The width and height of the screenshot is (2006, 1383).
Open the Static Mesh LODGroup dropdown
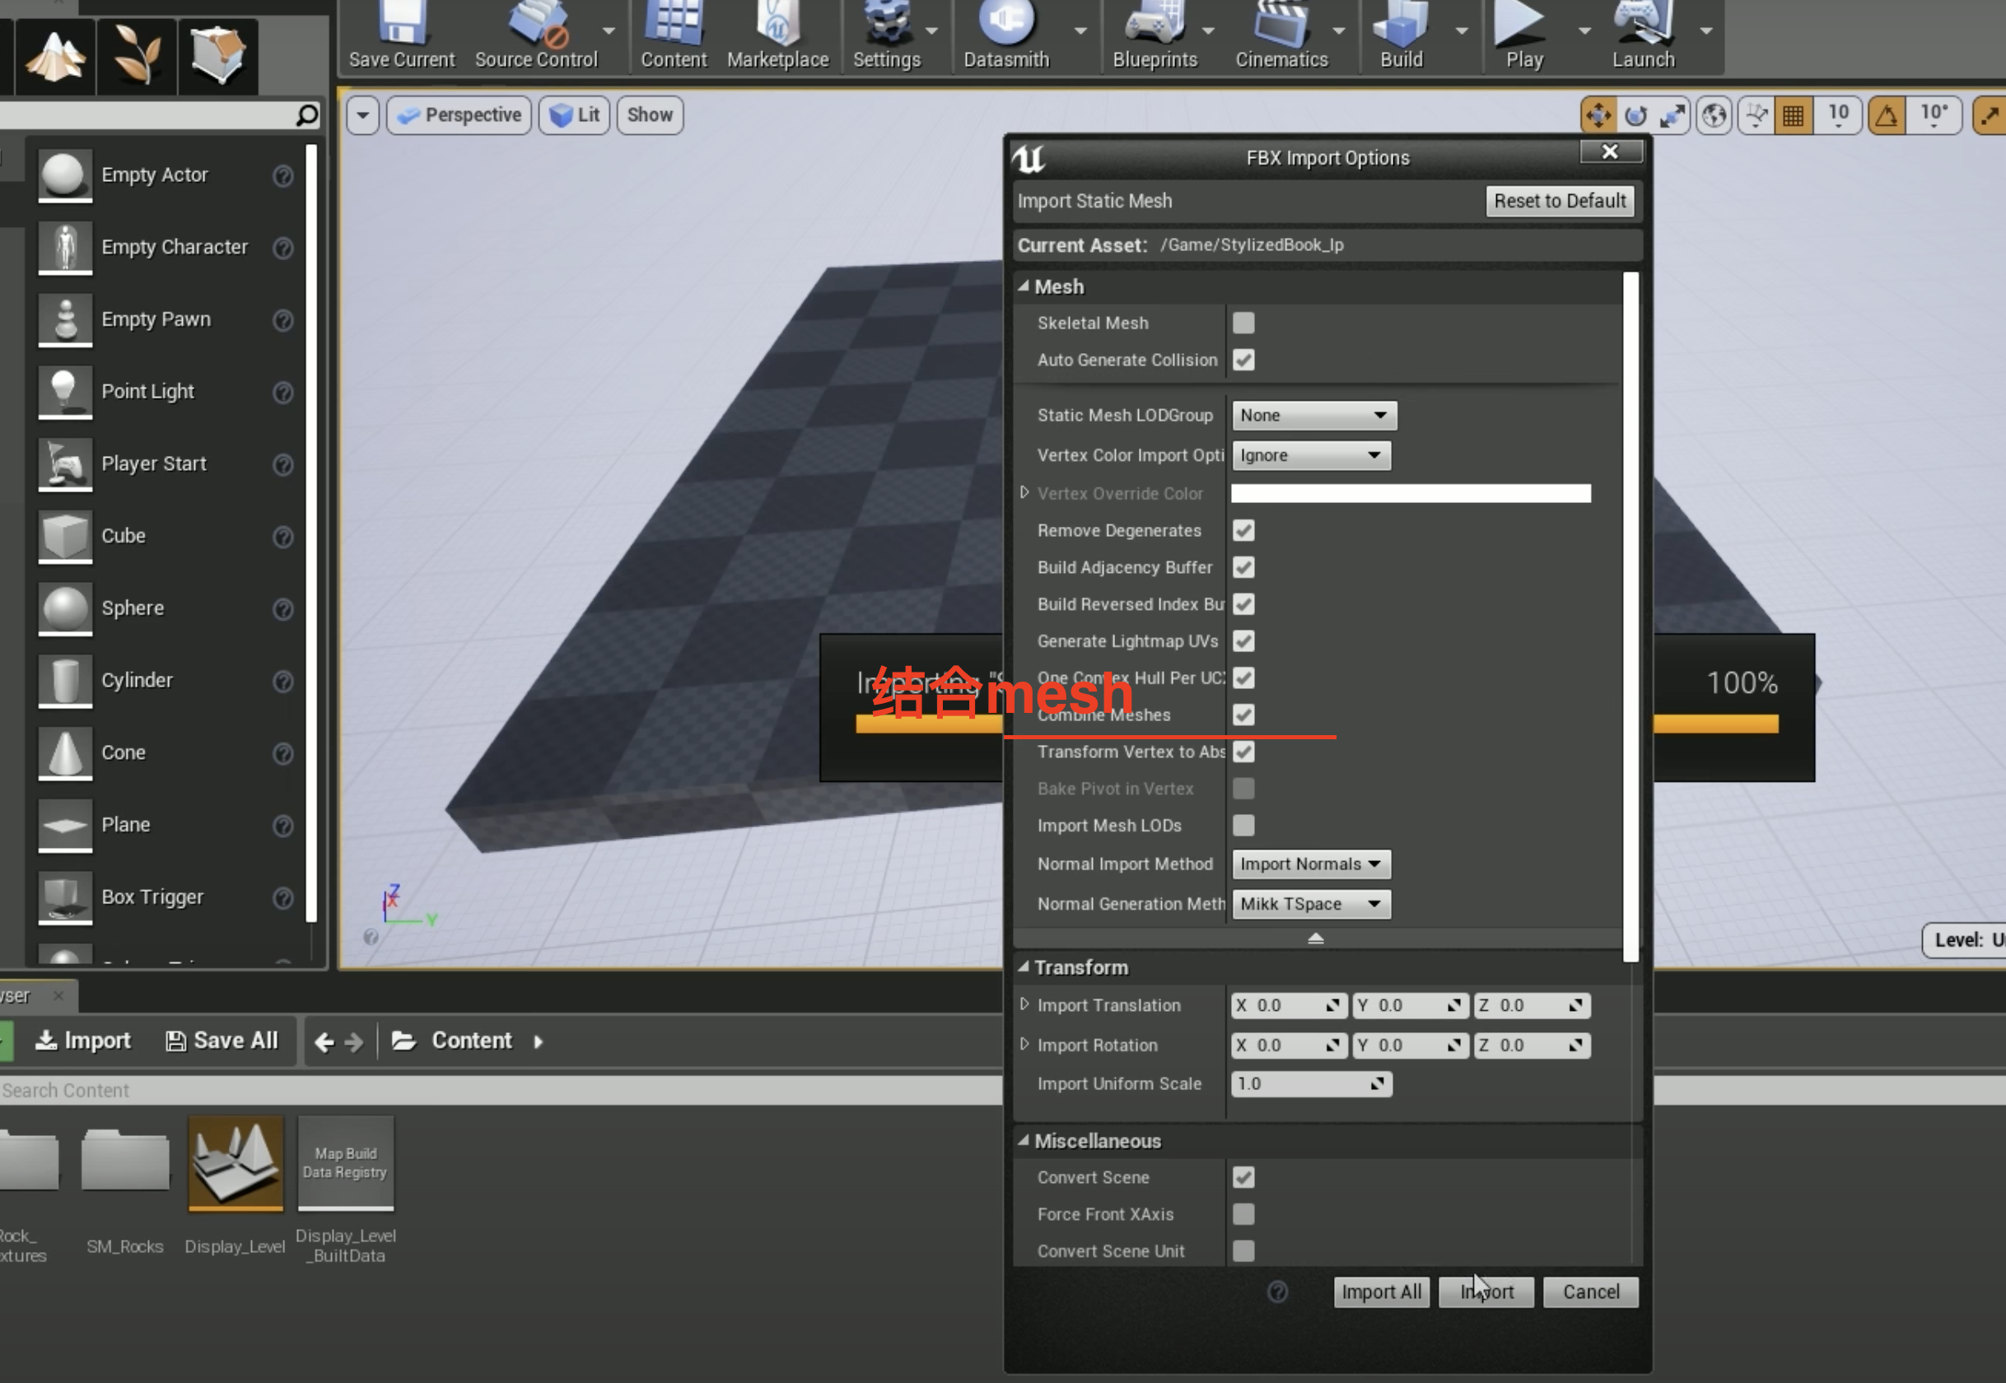pyautogui.click(x=1313, y=415)
